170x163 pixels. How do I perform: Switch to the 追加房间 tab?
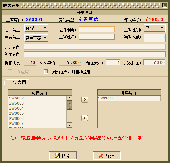coord(17,82)
